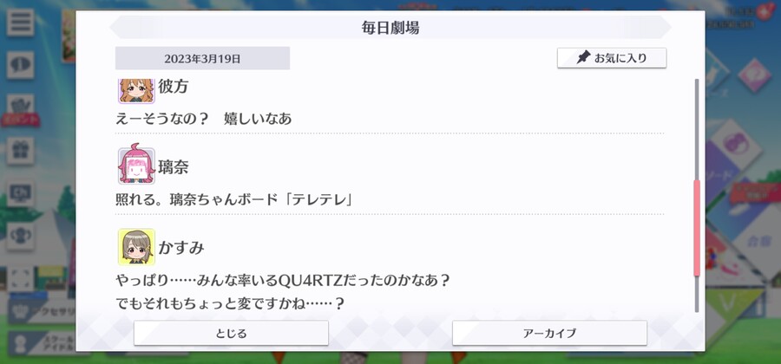Tap the pushpin icon on お気に入り
Image resolution: width=781 pixels, height=364 pixels.
[583, 58]
